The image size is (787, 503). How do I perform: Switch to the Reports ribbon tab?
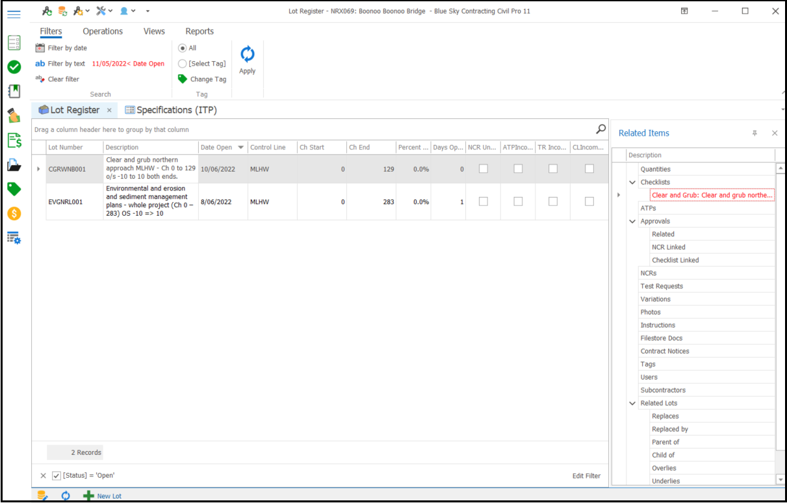tap(200, 31)
